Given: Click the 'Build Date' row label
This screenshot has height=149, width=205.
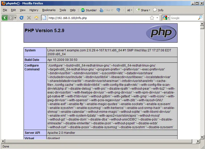Looking at the screenshot, I should point(32,60).
